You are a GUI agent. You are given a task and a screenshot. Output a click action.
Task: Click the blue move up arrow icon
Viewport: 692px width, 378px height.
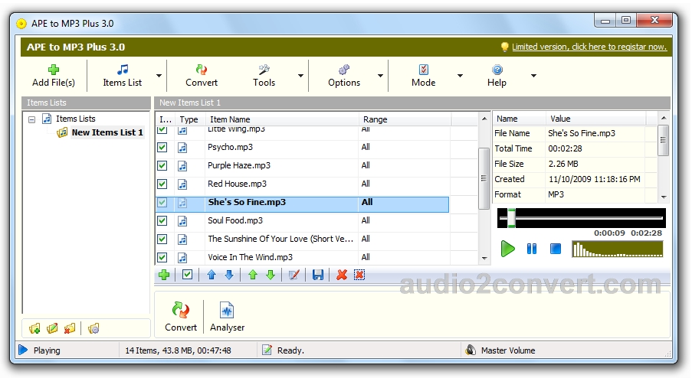pyautogui.click(x=212, y=275)
